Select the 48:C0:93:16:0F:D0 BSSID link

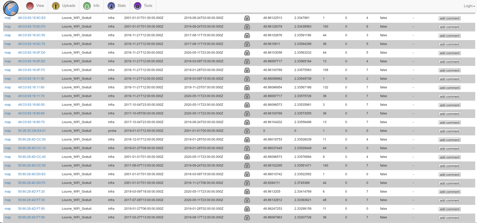coord(31,53)
